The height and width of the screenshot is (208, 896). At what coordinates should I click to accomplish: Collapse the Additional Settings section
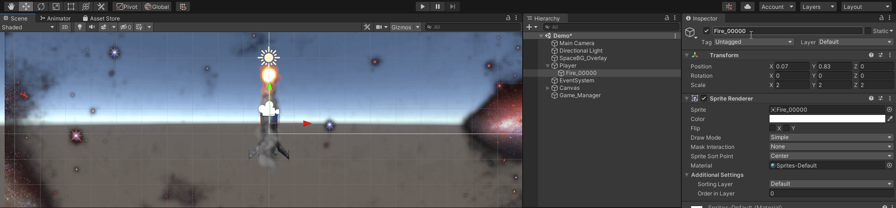(x=687, y=175)
